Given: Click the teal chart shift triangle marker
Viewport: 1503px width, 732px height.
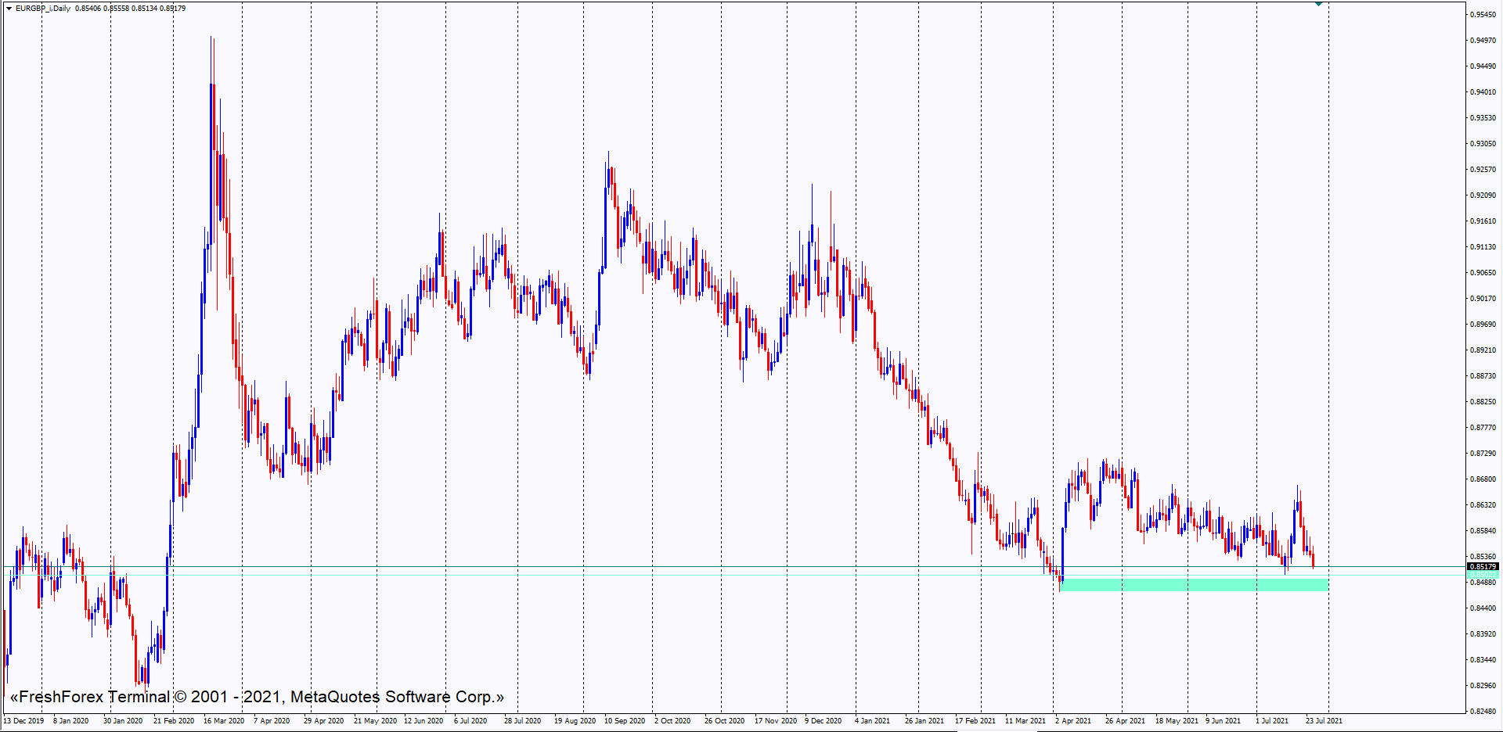Looking at the screenshot, I should pyautogui.click(x=1318, y=4).
